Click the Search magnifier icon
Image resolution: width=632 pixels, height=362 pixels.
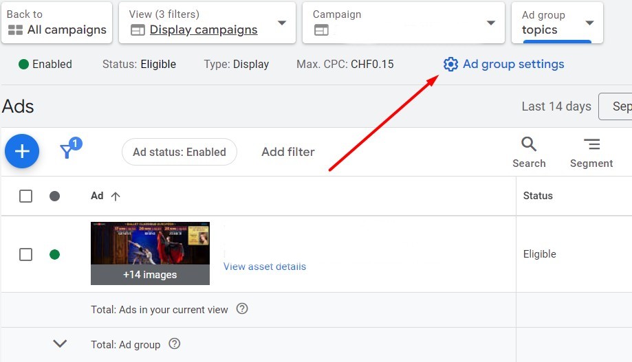point(529,145)
